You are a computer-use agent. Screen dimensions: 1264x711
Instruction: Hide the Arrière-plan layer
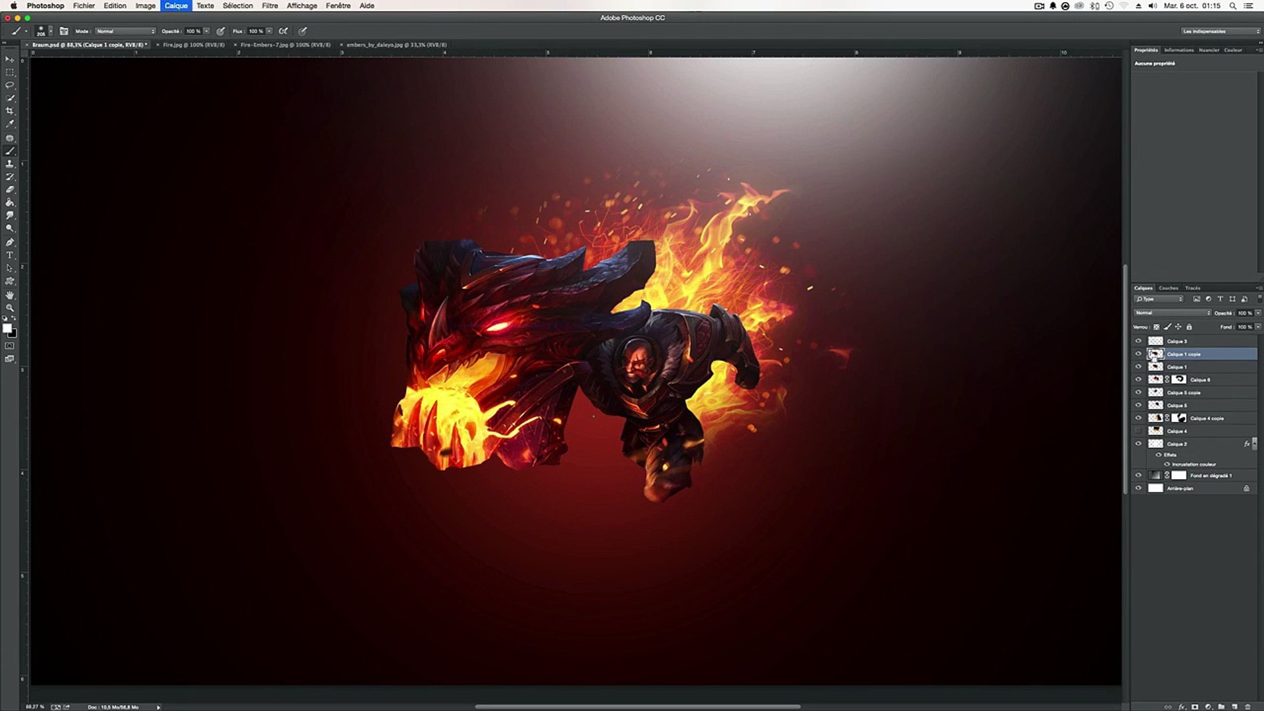coord(1138,488)
